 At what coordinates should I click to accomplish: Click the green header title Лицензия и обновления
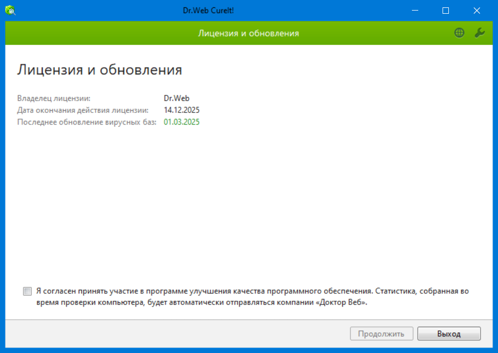[249, 33]
